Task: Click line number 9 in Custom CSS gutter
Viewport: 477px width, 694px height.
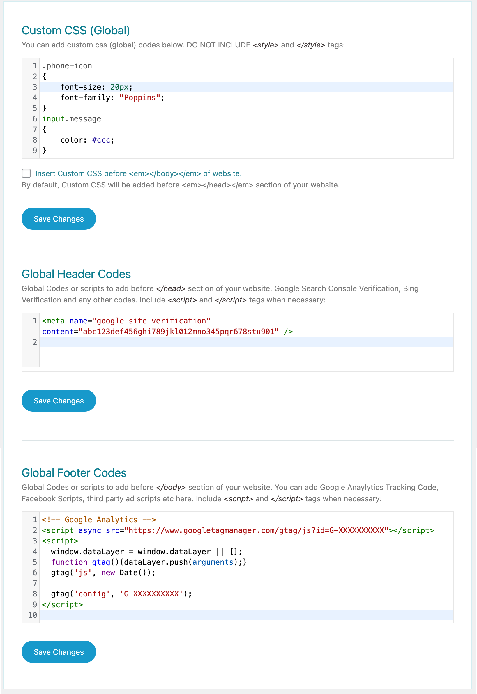Action: point(35,151)
